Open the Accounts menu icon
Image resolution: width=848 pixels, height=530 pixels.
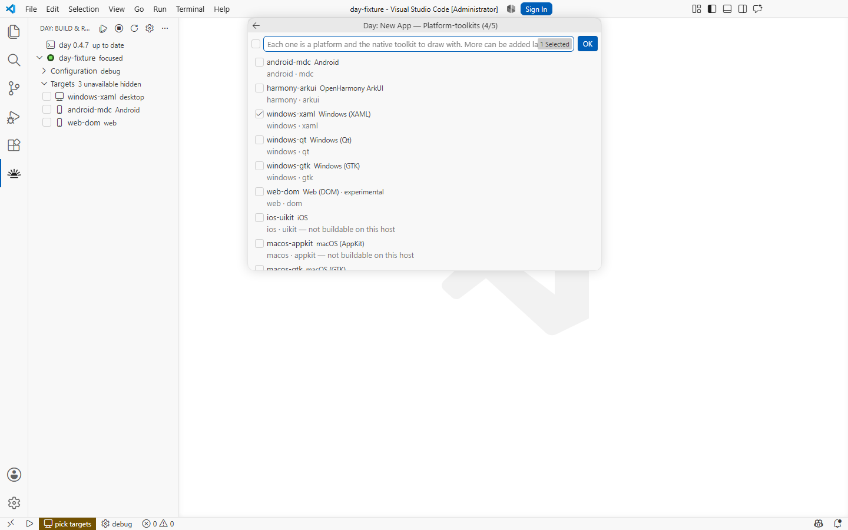pos(14,475)
